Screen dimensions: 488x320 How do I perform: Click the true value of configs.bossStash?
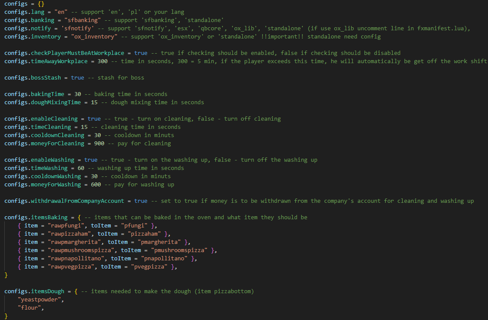coord(77,77)
